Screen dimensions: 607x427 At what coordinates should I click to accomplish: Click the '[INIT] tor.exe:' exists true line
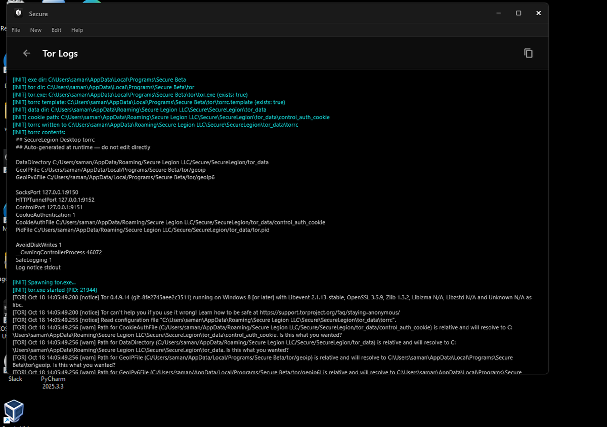[x=130, y=95]
